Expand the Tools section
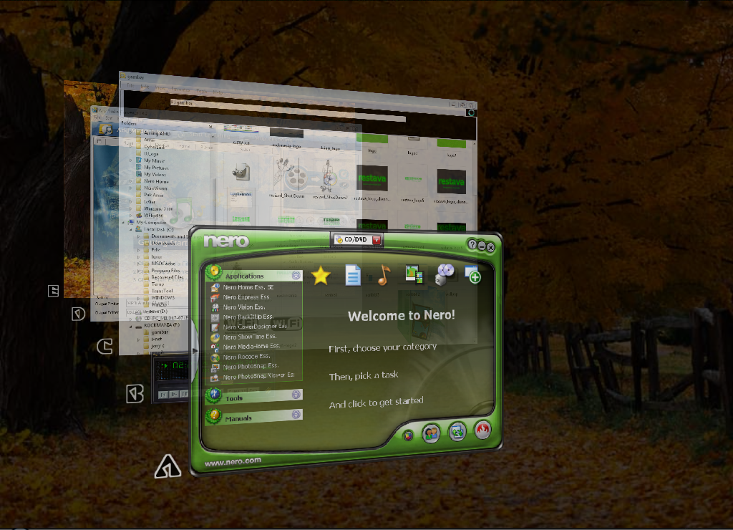 pos(296,394)
